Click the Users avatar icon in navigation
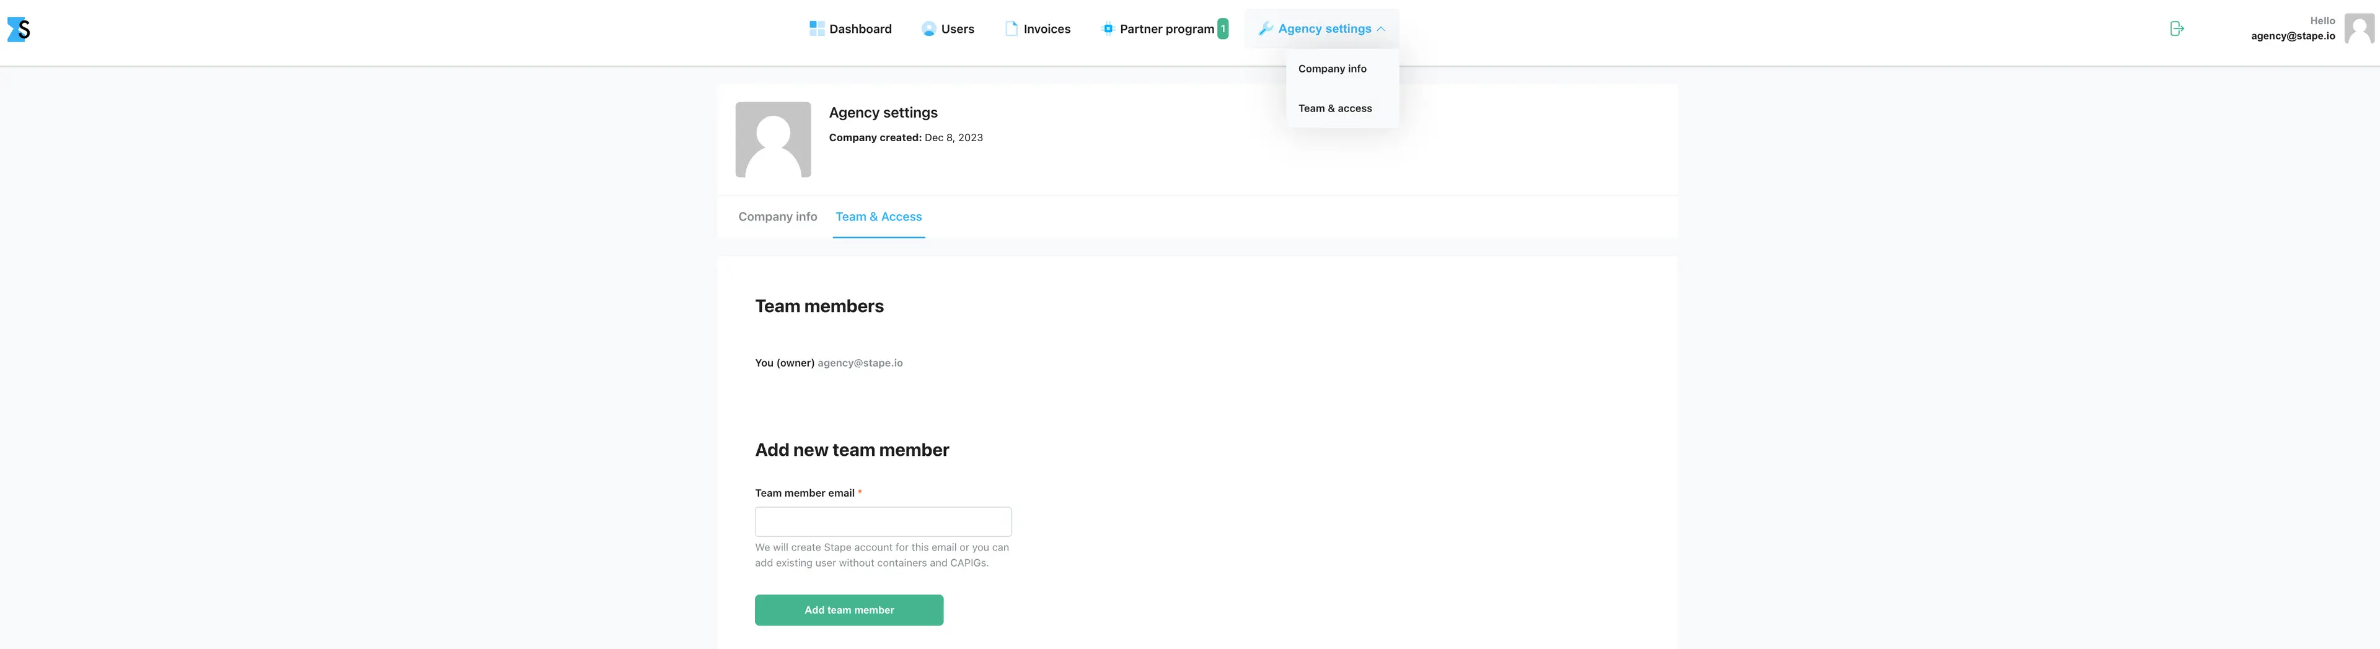 [x=928, y=28]
